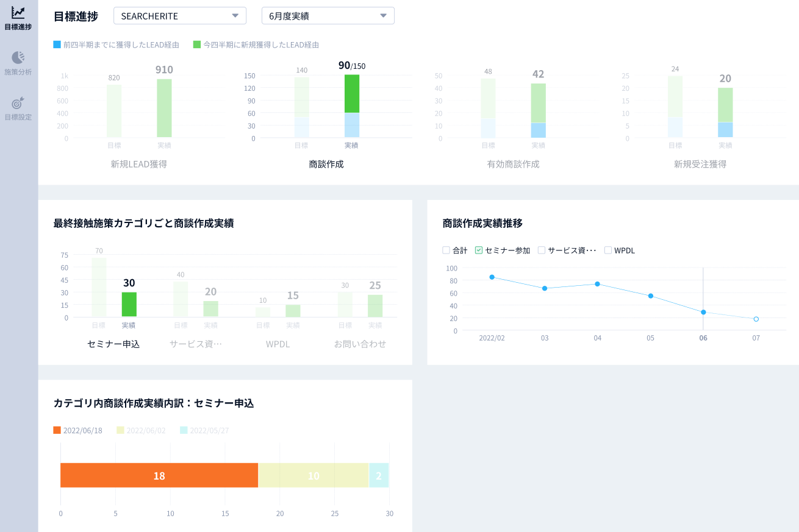Click the 06 data point on trend line

(703, 312)
